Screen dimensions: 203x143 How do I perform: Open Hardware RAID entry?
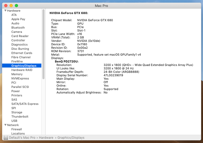22,70
